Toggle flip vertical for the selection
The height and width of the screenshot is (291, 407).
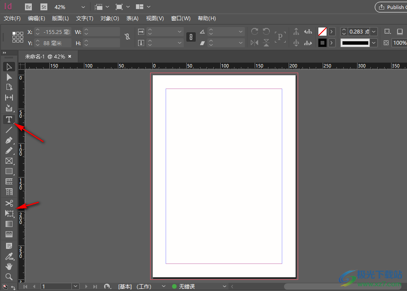[x=267, y=43]
